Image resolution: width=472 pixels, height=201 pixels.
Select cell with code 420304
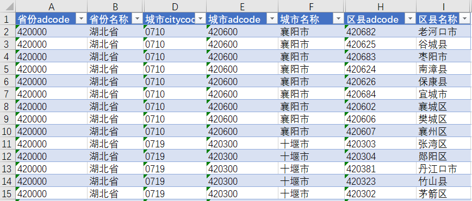point(381,156)
